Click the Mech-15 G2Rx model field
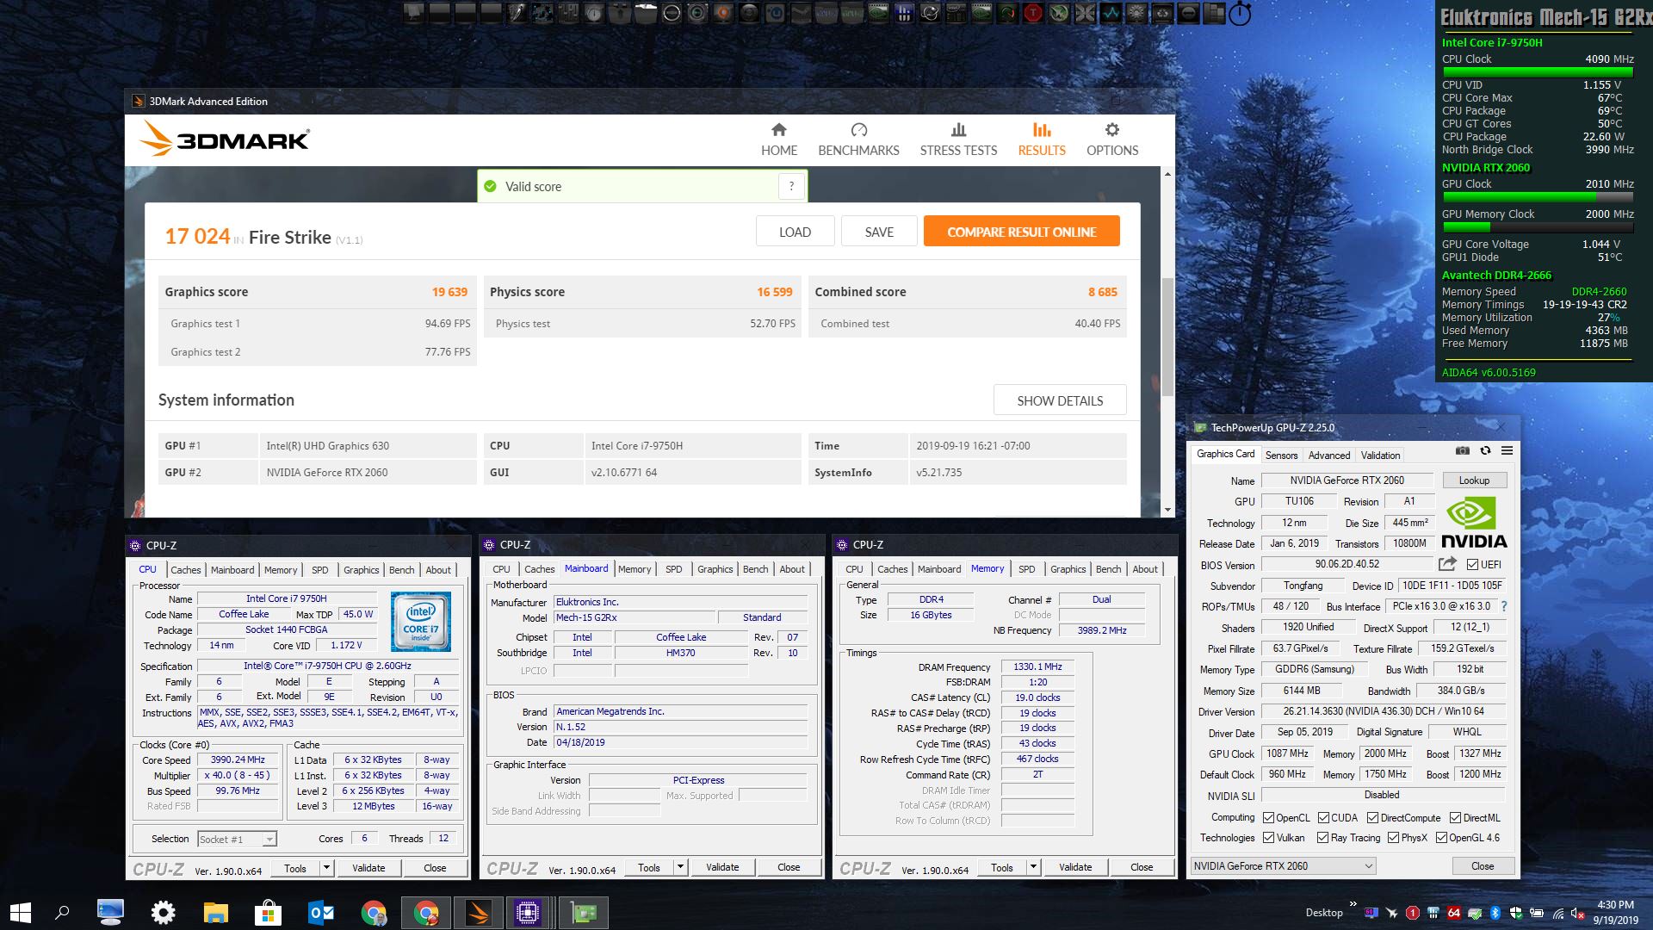 point(635,617)
